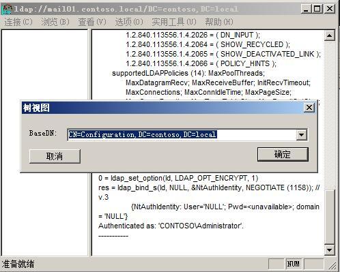Minimize the ldap main window

click(x=306, y=9)
